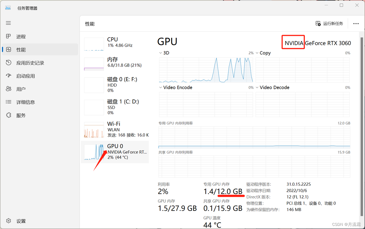Open the Copy engine graph dropdown
Viewport: 365px width, 229px height.
point(257,53)
